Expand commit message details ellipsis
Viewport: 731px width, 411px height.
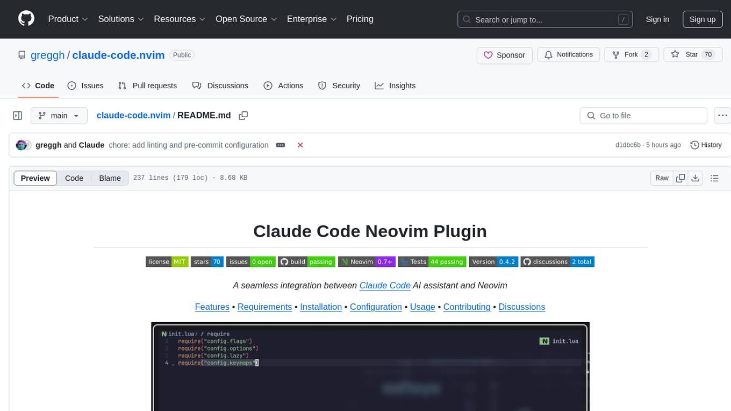point(280,145)
